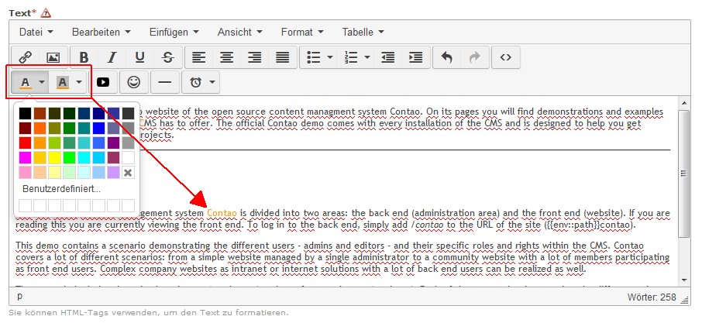Click the insert link icon
702x323 pixels.
25,57
